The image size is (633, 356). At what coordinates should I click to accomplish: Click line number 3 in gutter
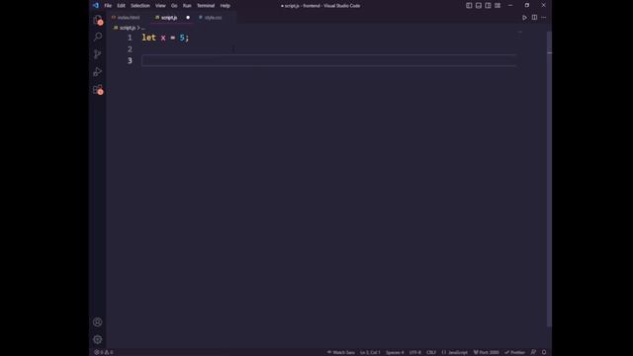click(x=130, y=60)
